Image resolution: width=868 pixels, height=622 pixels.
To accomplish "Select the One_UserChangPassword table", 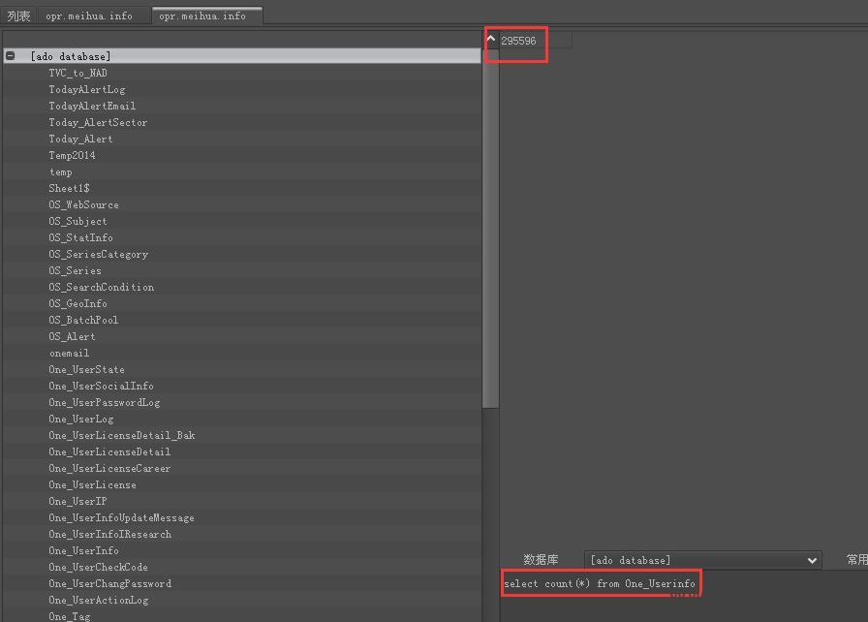I will (109, 584).
